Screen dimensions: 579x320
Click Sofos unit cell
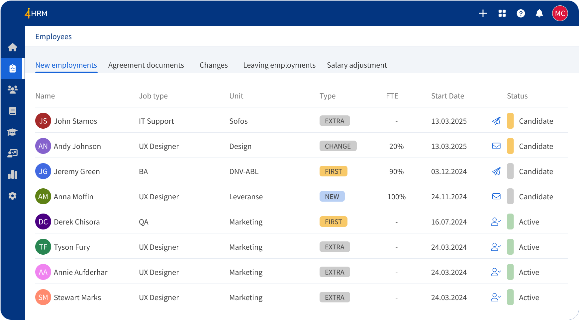pyautogui.click(x=239, y=121)
